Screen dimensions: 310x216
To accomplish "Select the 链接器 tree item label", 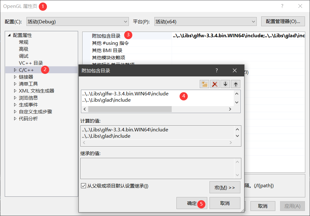I will pyautogui.click(x=26, y=77).
